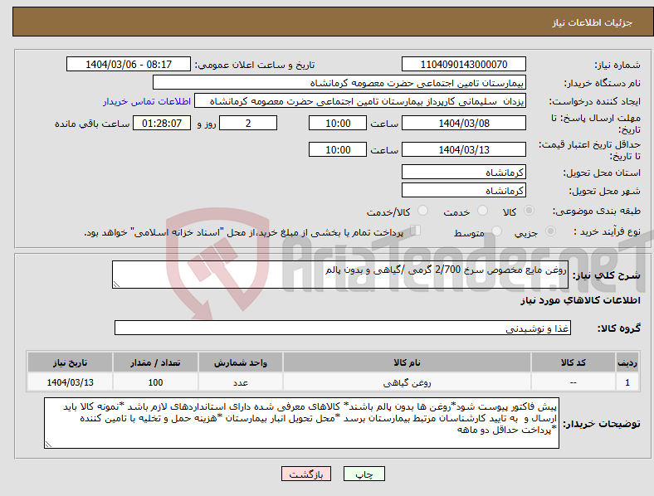Click the price validity date 1404/03/13
The width and height of the screenshot is (654, 496).
click(463, 149)
